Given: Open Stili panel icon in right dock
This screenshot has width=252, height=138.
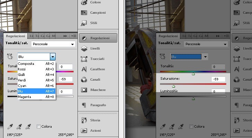Looking at the screenshot, I should 236,23.
